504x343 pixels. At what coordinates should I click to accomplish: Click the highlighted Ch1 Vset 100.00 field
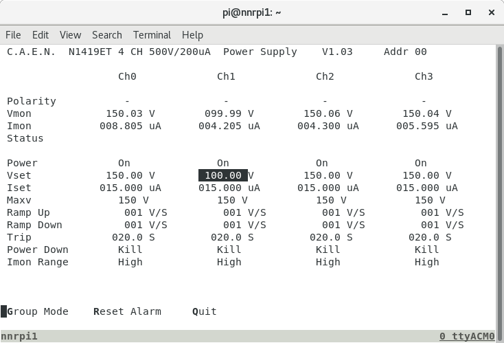point(223,175)
